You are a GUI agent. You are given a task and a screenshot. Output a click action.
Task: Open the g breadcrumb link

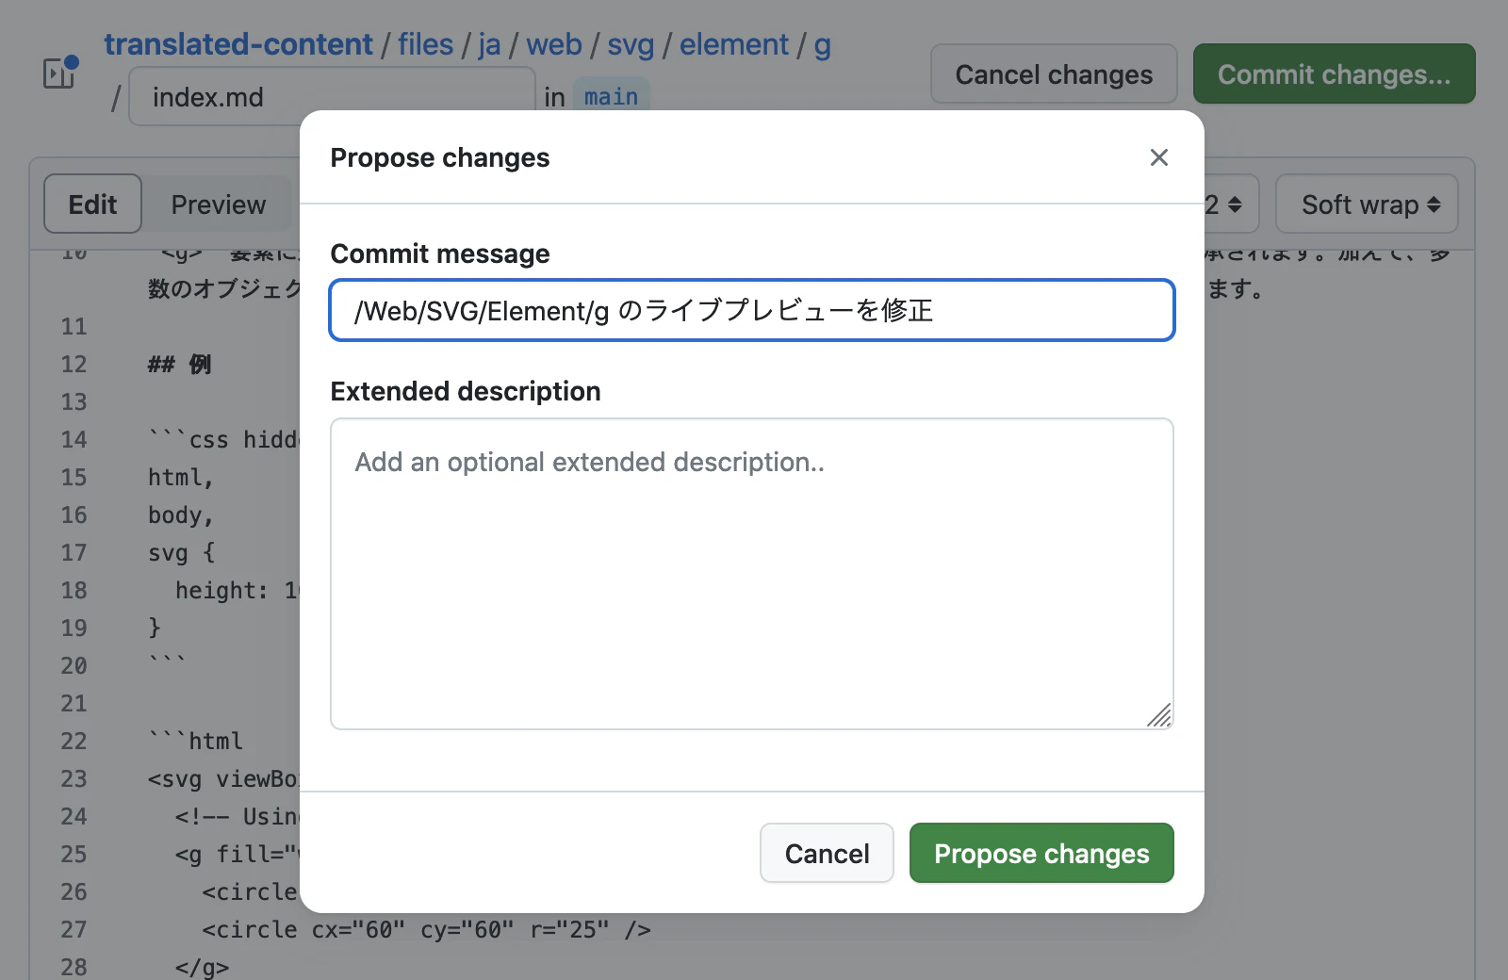[x=823, y=45]
